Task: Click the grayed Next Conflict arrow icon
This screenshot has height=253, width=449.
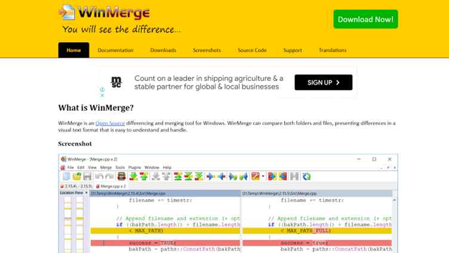Action: click(x=156, y=176)
